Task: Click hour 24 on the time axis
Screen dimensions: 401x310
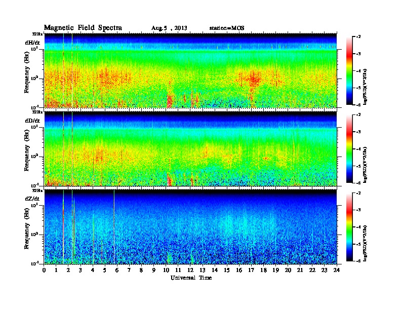Action: (337, 270)
